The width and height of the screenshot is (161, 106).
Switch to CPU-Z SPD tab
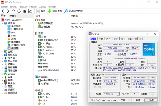click(116, 39)
